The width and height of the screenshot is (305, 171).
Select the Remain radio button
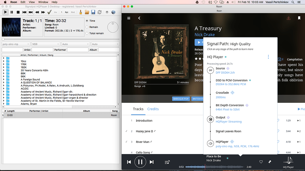(x=87, y=27)
